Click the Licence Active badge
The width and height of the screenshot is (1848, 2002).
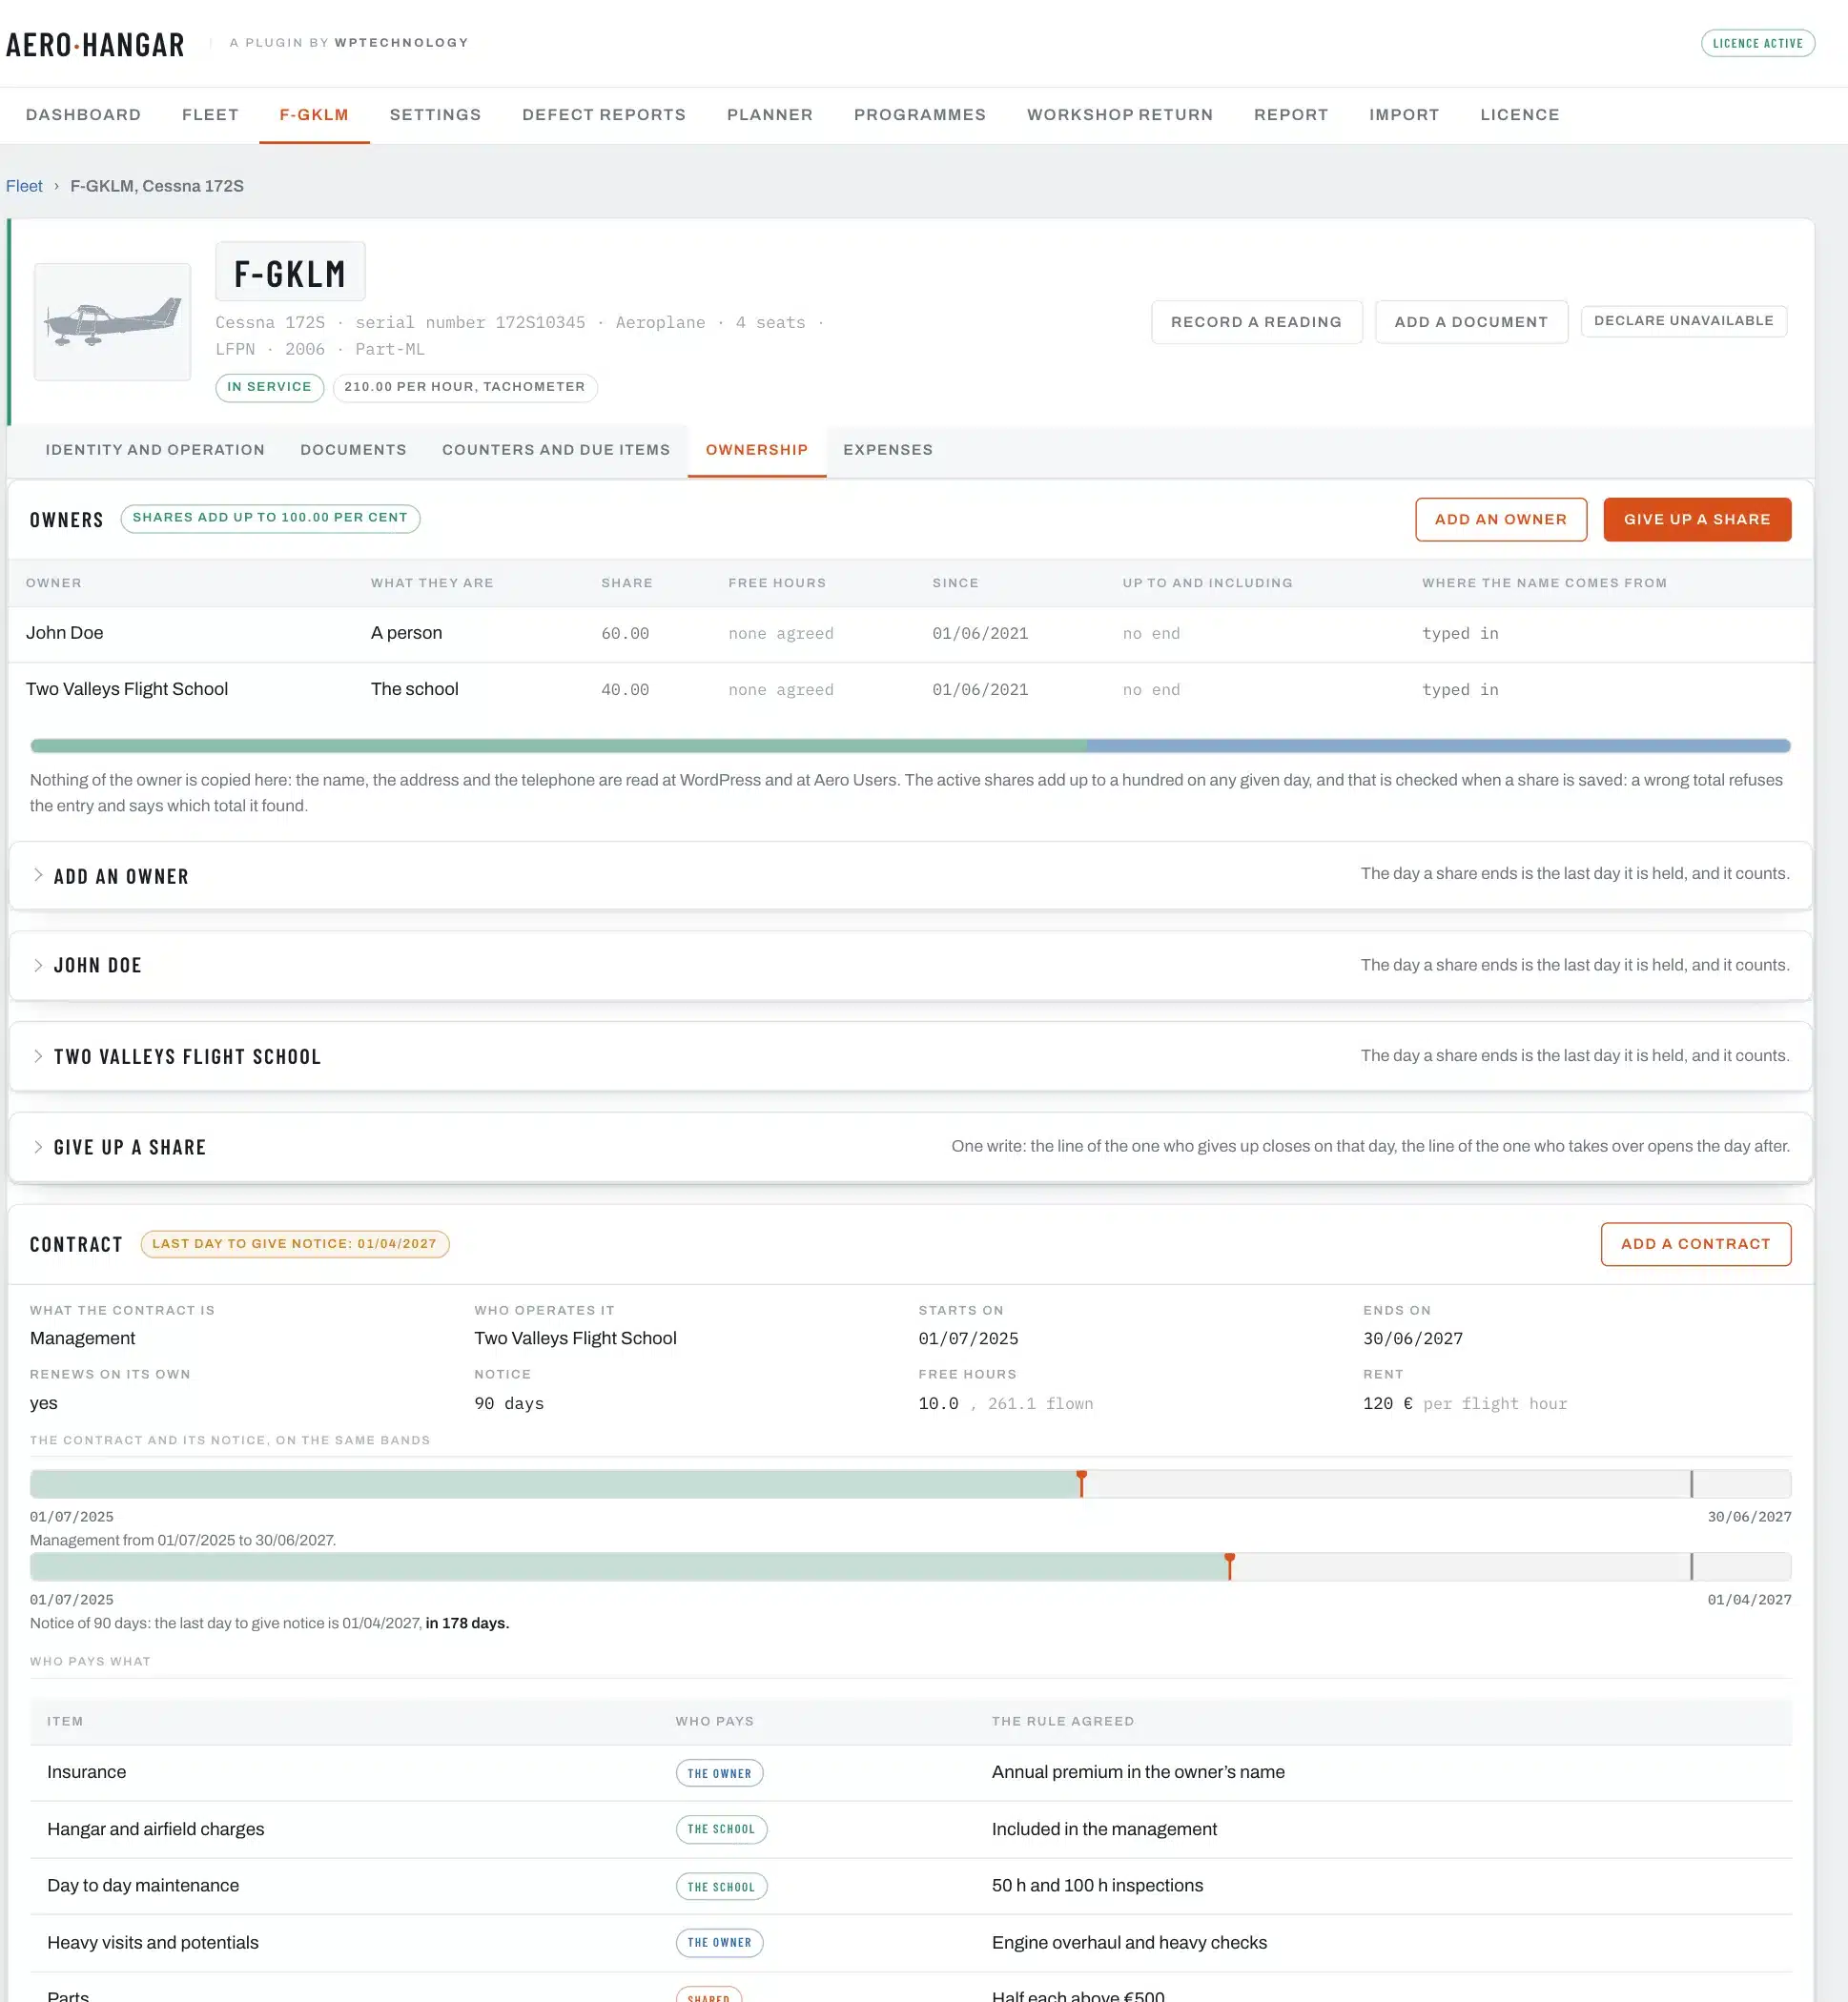click(x=1757, y=43)
